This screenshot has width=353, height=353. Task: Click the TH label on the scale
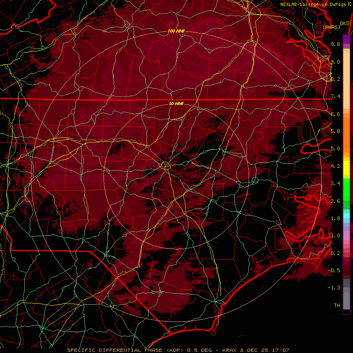point(337,306)
